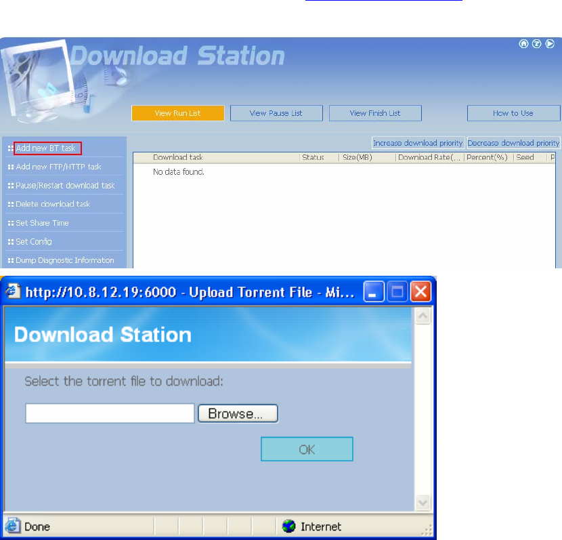Open the View Run List tab

click(x=178, y=113)
